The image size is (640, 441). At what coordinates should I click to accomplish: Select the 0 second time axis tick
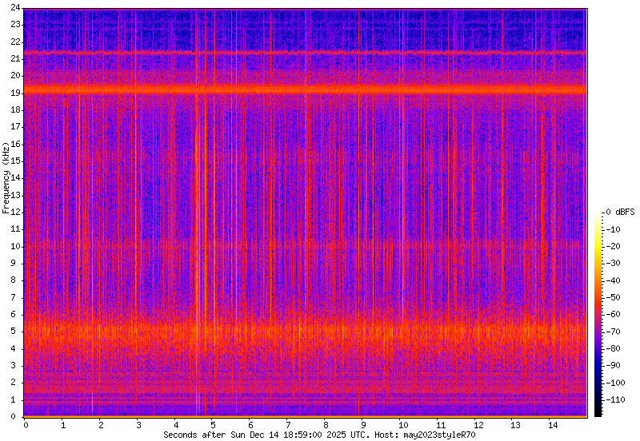[x=25, y=426]
